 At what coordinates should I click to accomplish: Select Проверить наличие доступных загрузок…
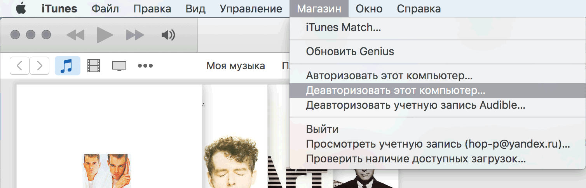click(x=438, y=159)
